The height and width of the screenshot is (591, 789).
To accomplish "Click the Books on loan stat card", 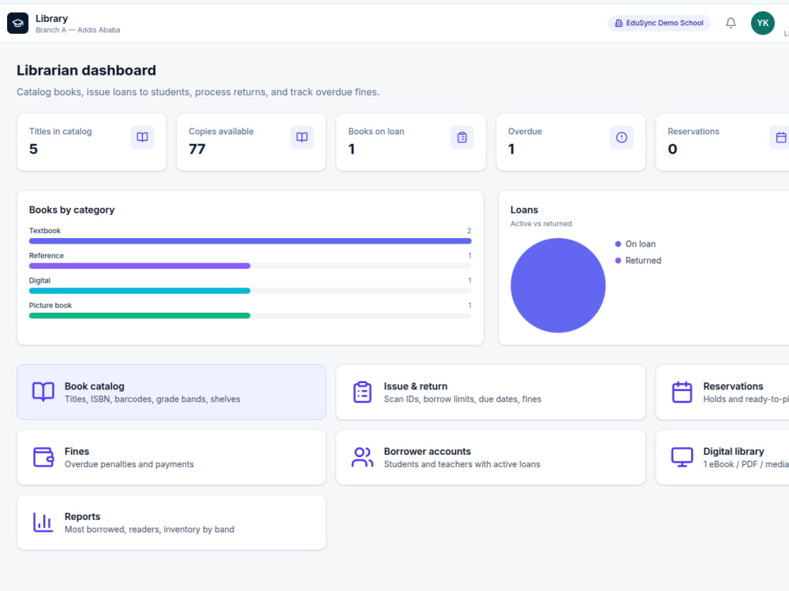I will pos(411,142).
